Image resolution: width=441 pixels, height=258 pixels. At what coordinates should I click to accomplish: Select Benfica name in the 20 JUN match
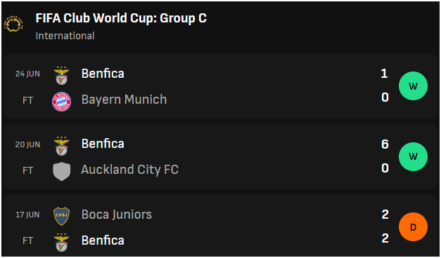(103, 144)
